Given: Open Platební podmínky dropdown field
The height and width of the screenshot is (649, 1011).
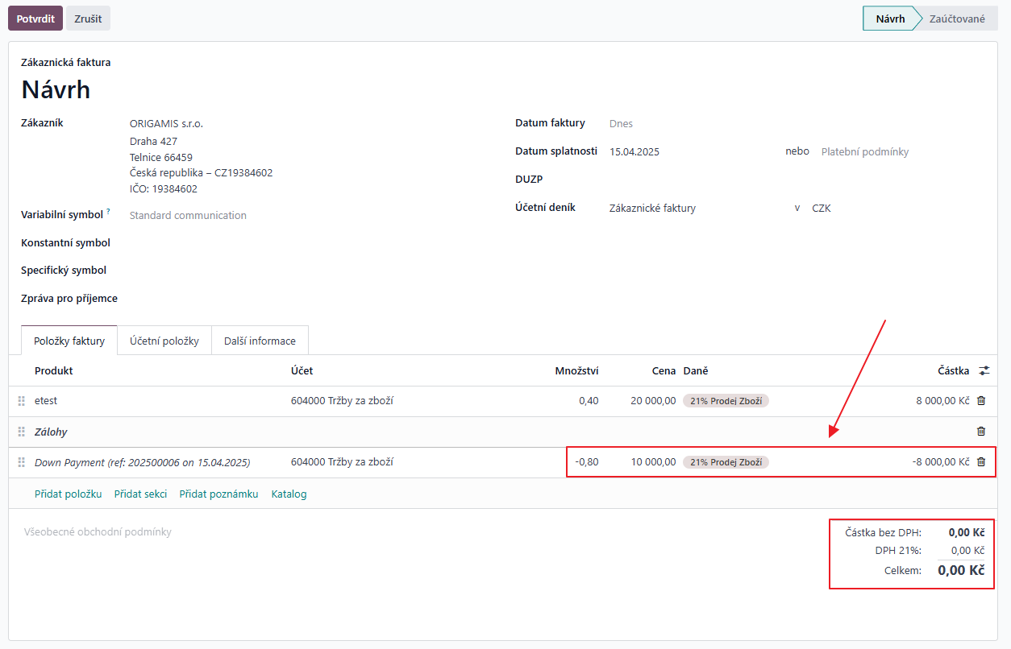Looking at the screenshot, I should 864,151.
